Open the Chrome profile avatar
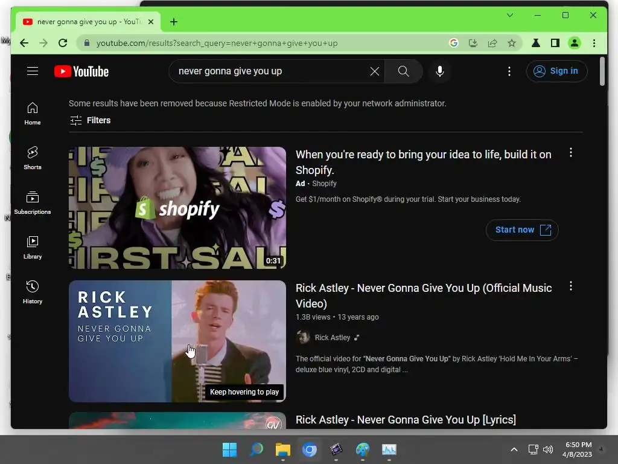Image resolution: width=618 pixels, height=464 pixels. [x=575, y=43]
